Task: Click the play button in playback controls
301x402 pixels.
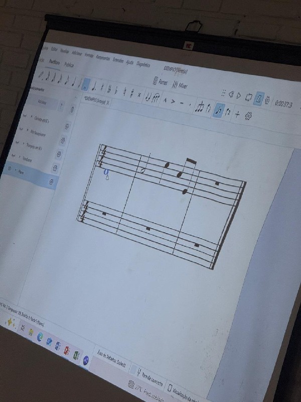Action: [x=239, y=95]
